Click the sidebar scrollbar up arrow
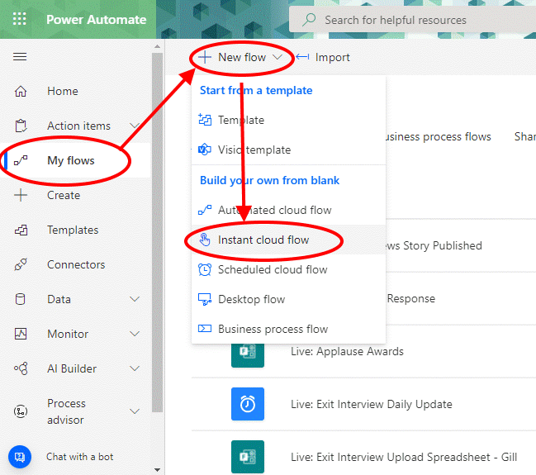 click(157, 46)
